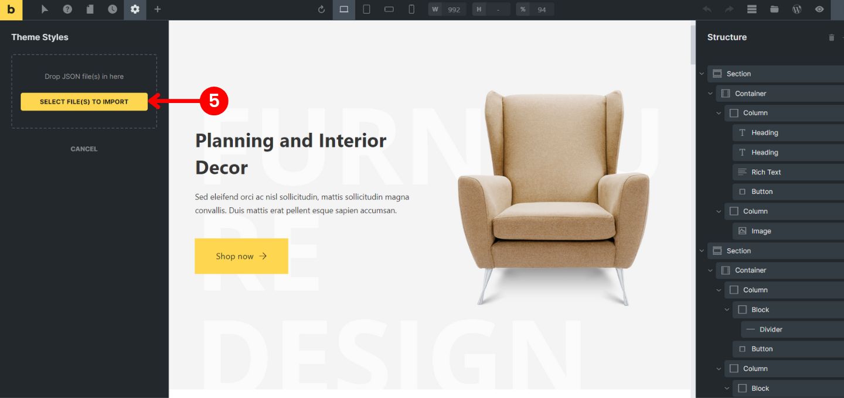This screenshot has width=844, height=398.
Task: Click Select File(s) to Import button
Action: (x=84, y=102)
